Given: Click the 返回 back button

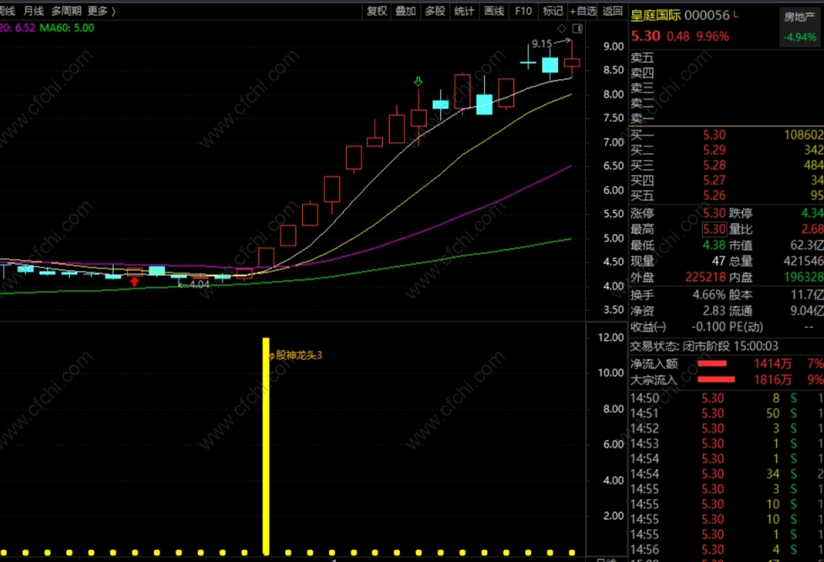Looking at the screenshot, I should (612, 11).
